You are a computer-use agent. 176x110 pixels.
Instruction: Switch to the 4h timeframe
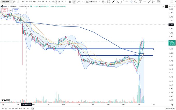click(46, 2)
